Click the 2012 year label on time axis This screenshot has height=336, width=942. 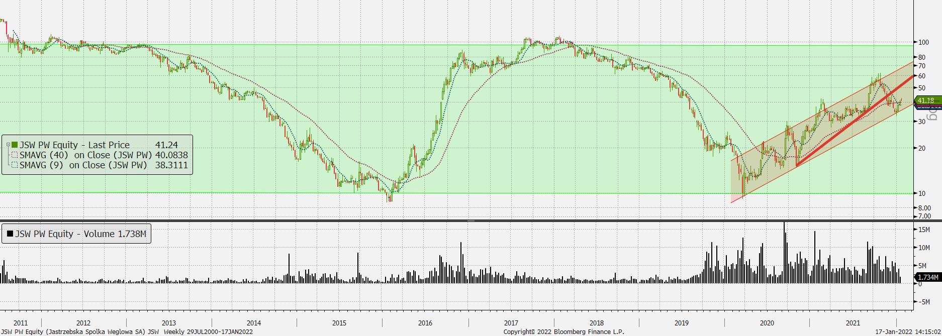(83, 323)
